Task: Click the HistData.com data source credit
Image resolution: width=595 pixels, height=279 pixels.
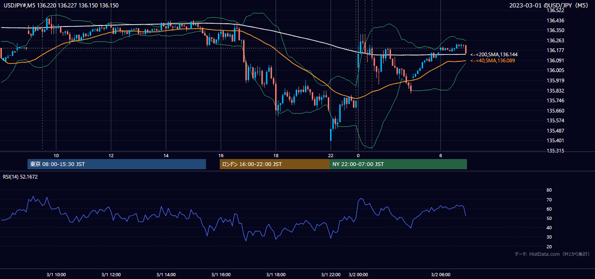Action: point(552,254)
